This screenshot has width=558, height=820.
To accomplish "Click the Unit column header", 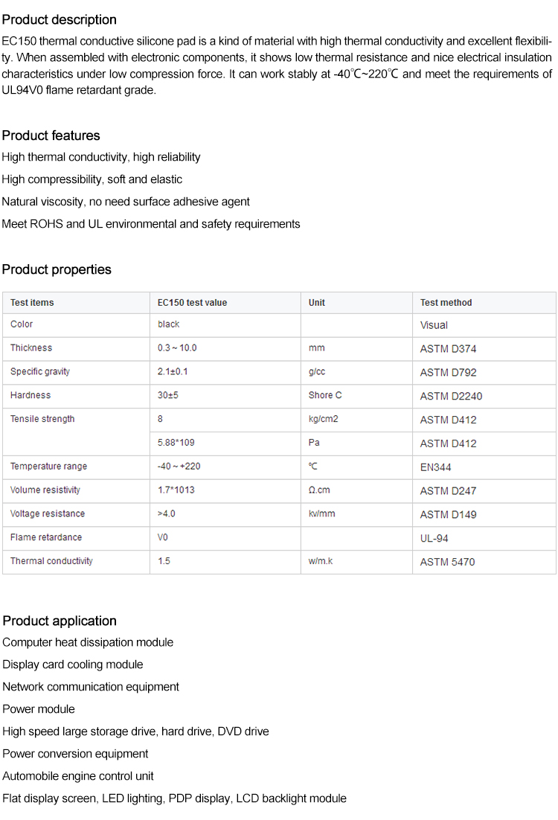I will tap(317, 303).
